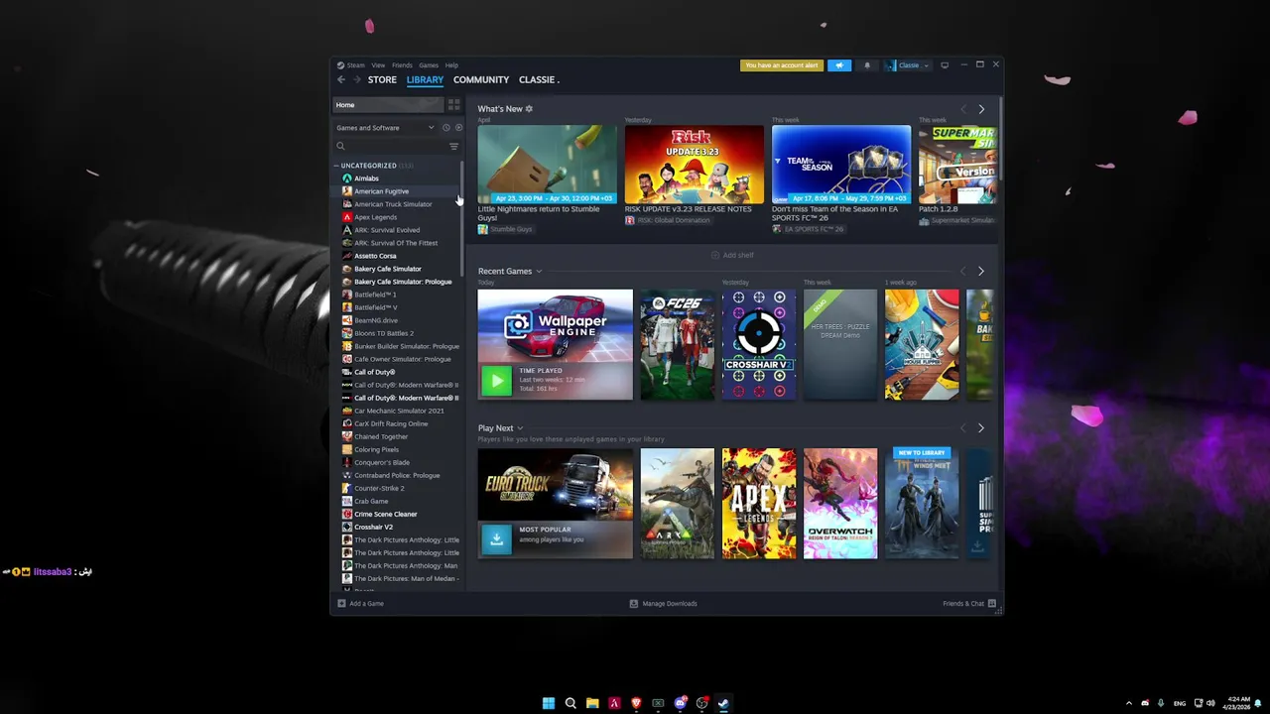The width and height of the screenshot is (1270, 714).
Task: Play Wallpaper Engine with green play button
Action: (x=496, y=380)
